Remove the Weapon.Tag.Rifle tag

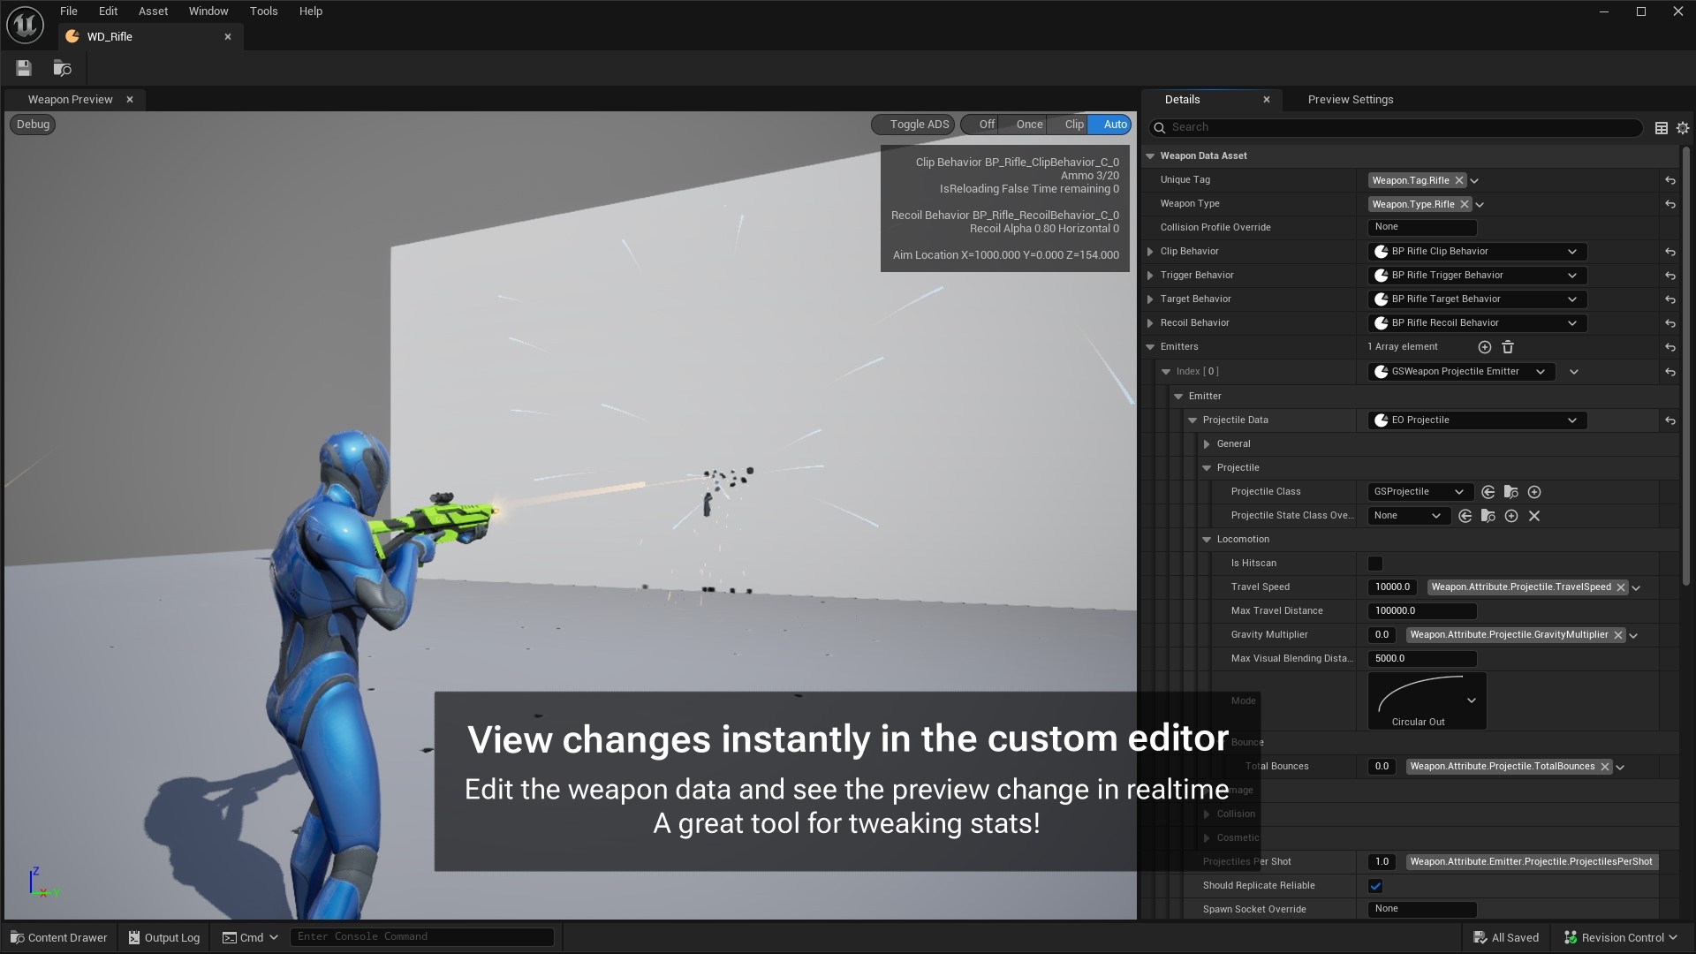(1459, 180)
